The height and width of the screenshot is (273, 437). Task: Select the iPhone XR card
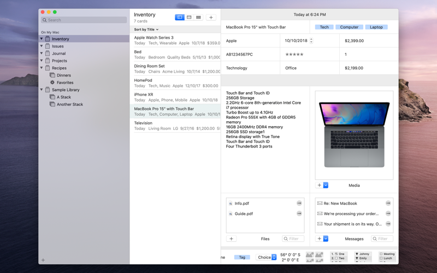(x=175, y=97)
